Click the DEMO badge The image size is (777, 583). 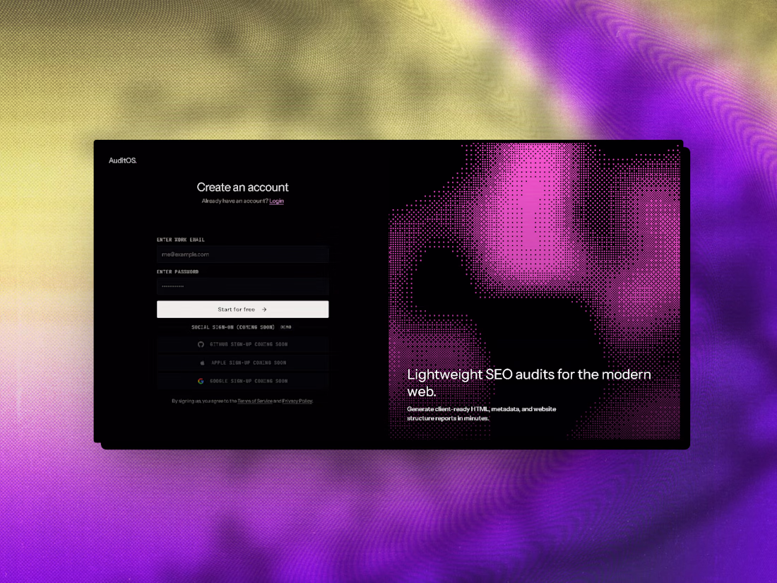(x=286, y=327)
